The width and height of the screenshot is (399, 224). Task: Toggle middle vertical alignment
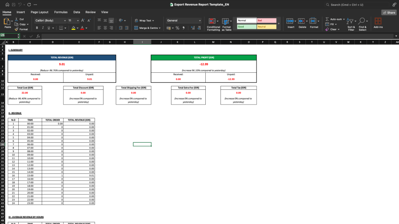pyautogui.click(x=105, y=21)
